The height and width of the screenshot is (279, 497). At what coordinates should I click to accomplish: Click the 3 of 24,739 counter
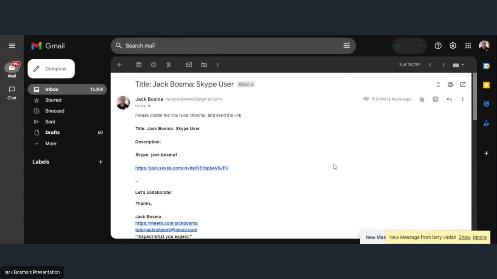pos(409,65)
